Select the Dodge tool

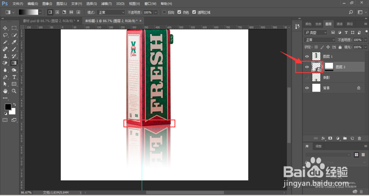click(x=14, y=70)
